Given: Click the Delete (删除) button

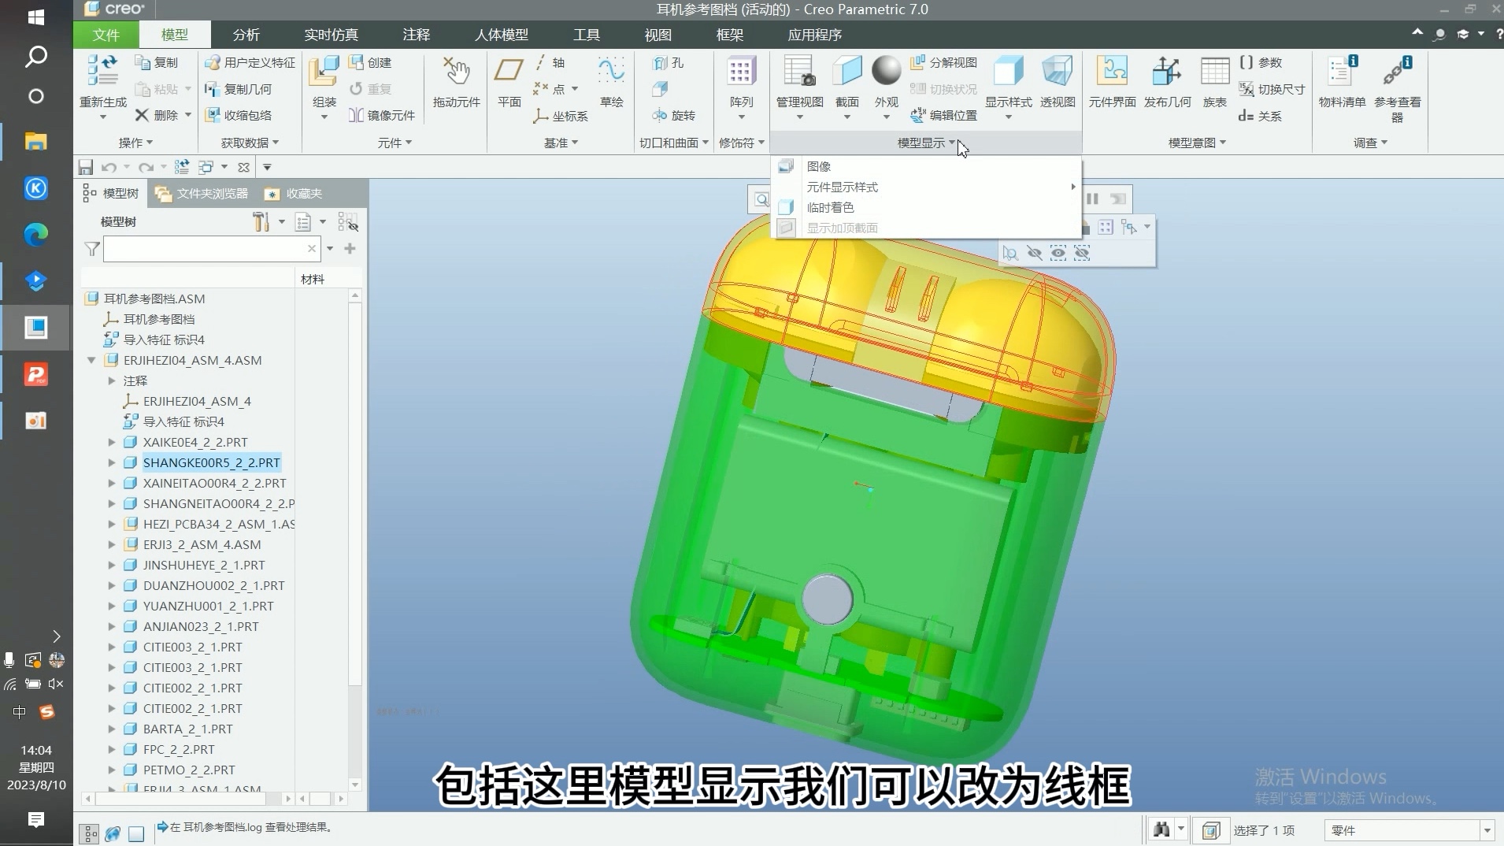Looking at the screenshot, I should pyautogui.click(x=157, y=115).
